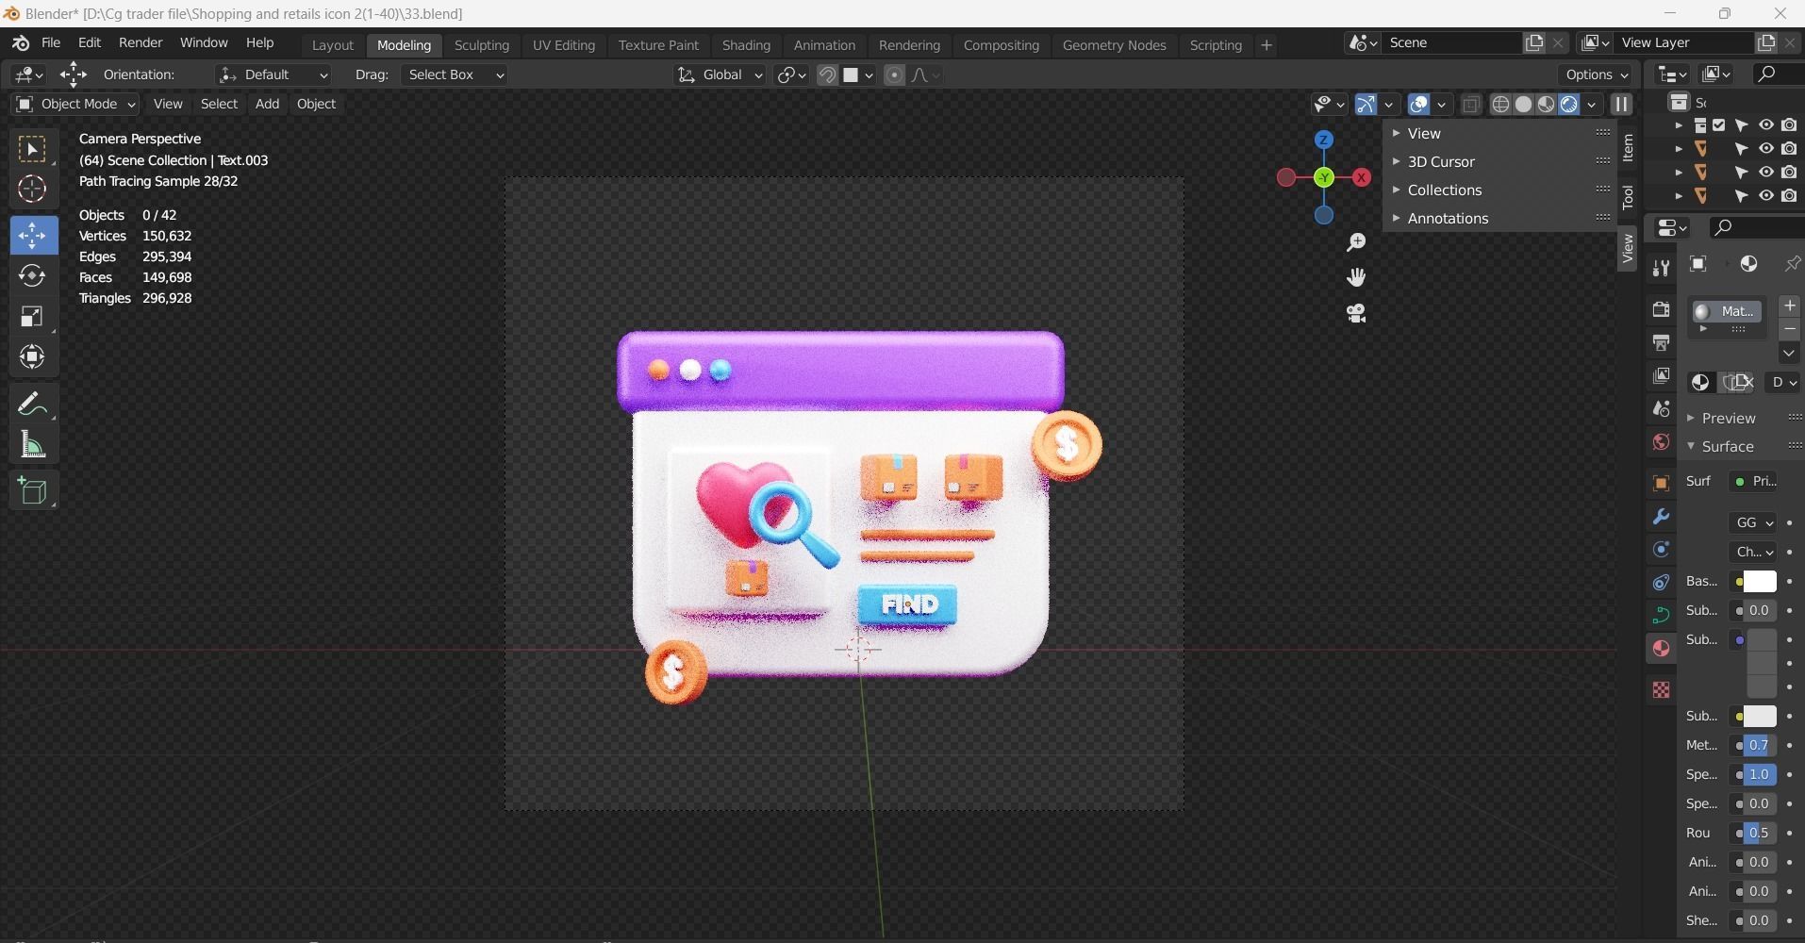Activate the 3D Cursor tool
Image resolution: width=1805 pixels, height=943 pixels.
32,190
